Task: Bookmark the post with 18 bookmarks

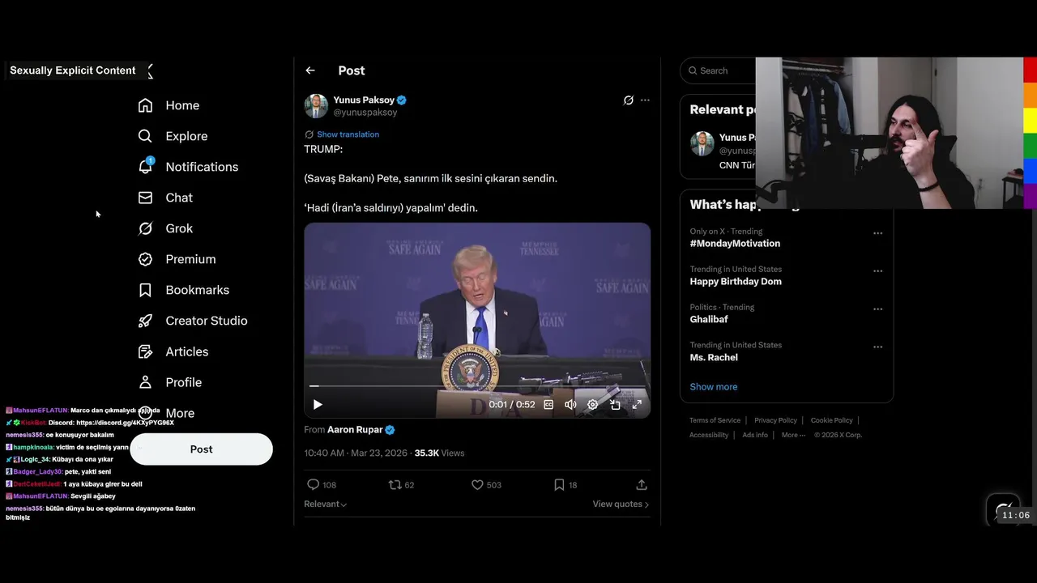Action: 559,484
